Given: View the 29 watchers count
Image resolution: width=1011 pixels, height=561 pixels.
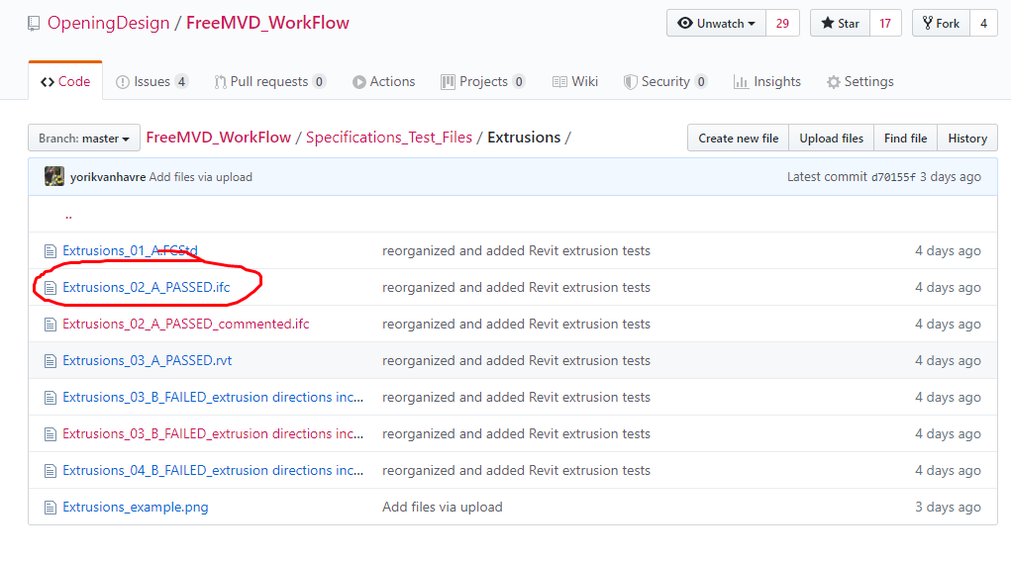Looking at the screenshot, I should coord(782,23).
